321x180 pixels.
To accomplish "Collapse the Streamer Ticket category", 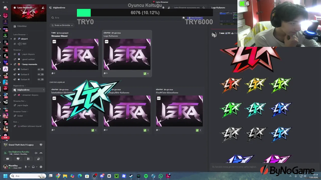I will click(x=21, y=111).
